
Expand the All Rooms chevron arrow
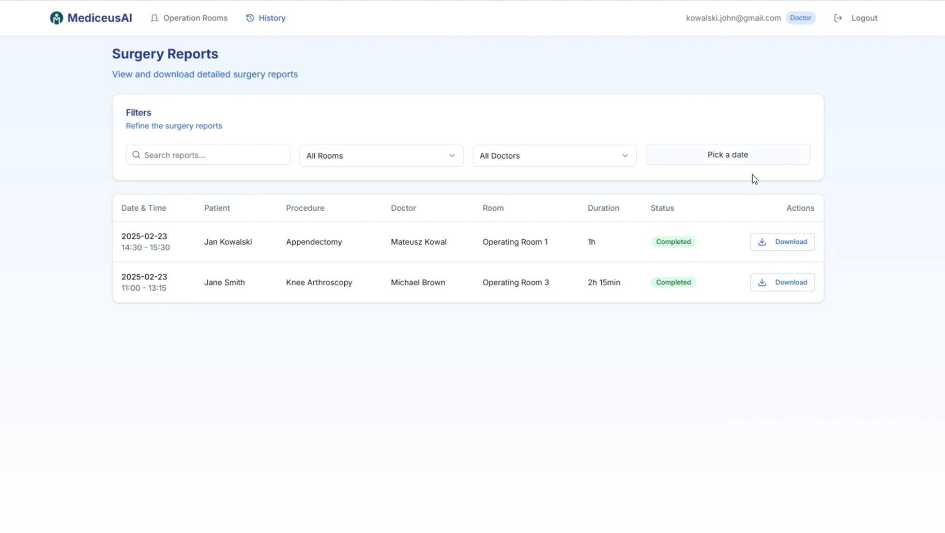[452, 155]
